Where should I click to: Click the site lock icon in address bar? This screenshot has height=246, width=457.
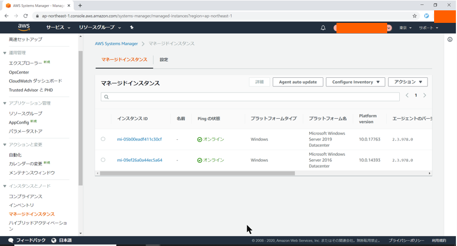[37, 16]
